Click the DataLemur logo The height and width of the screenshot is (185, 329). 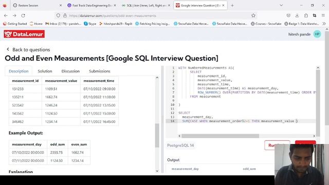[x=24, y=34]
